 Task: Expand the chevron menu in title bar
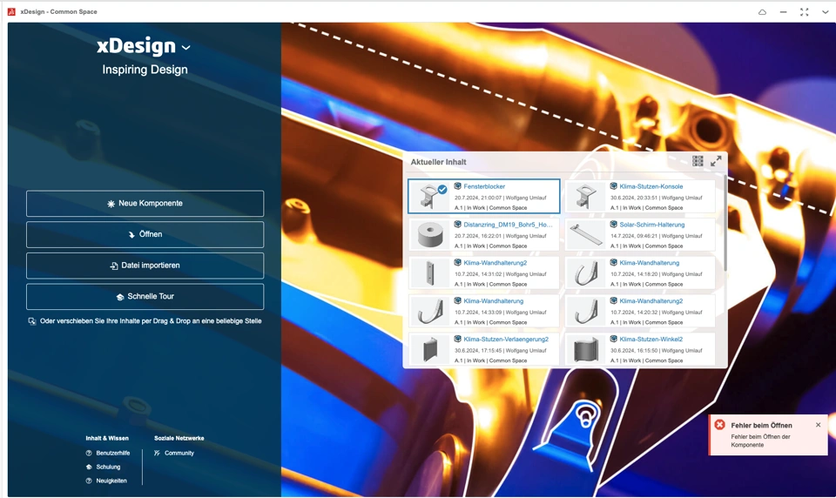825,11
